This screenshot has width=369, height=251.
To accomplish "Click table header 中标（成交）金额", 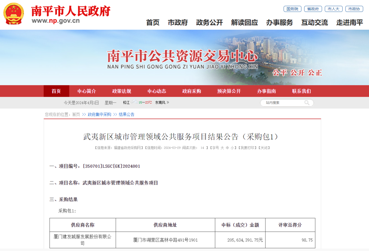I will coord(240,225).
